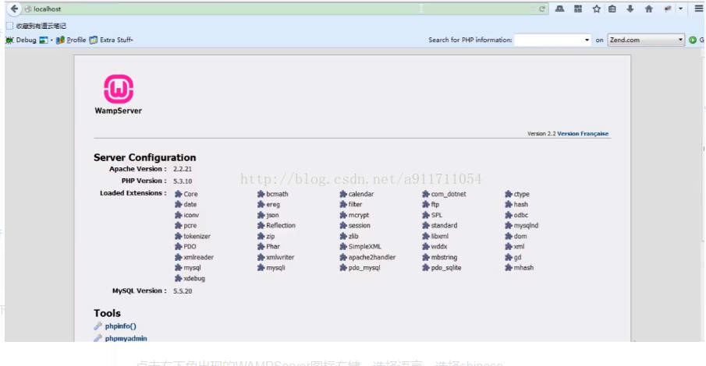The width and height of the screenshot is (706, 366).
Task: Click the puzzle icon beside mhash
Action: [x=509, y=268]
